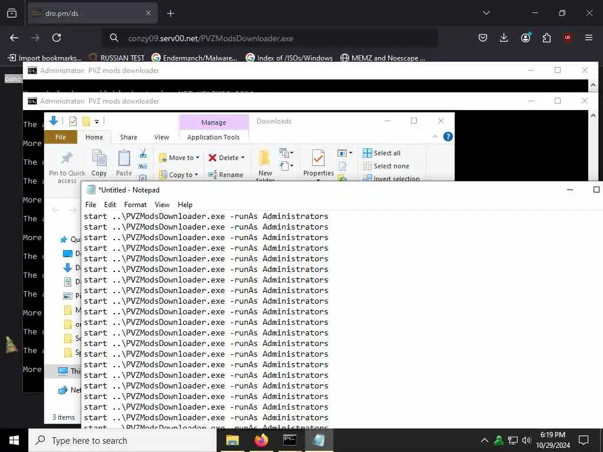Open Customize Quick Access Toolbar dropdown

(x=97, y=121)
